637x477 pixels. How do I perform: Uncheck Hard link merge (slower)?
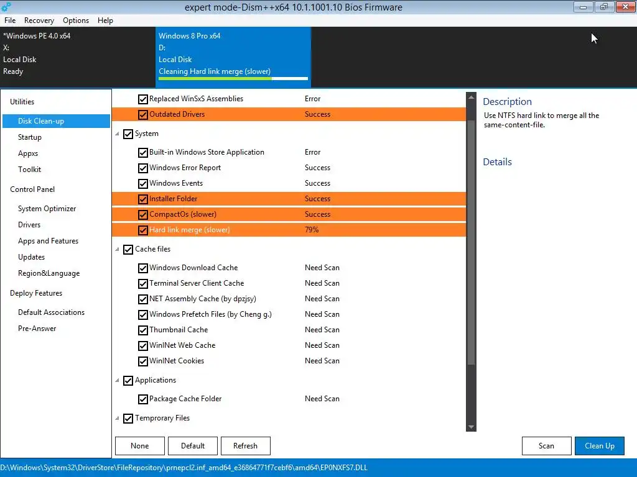(142, 230)
